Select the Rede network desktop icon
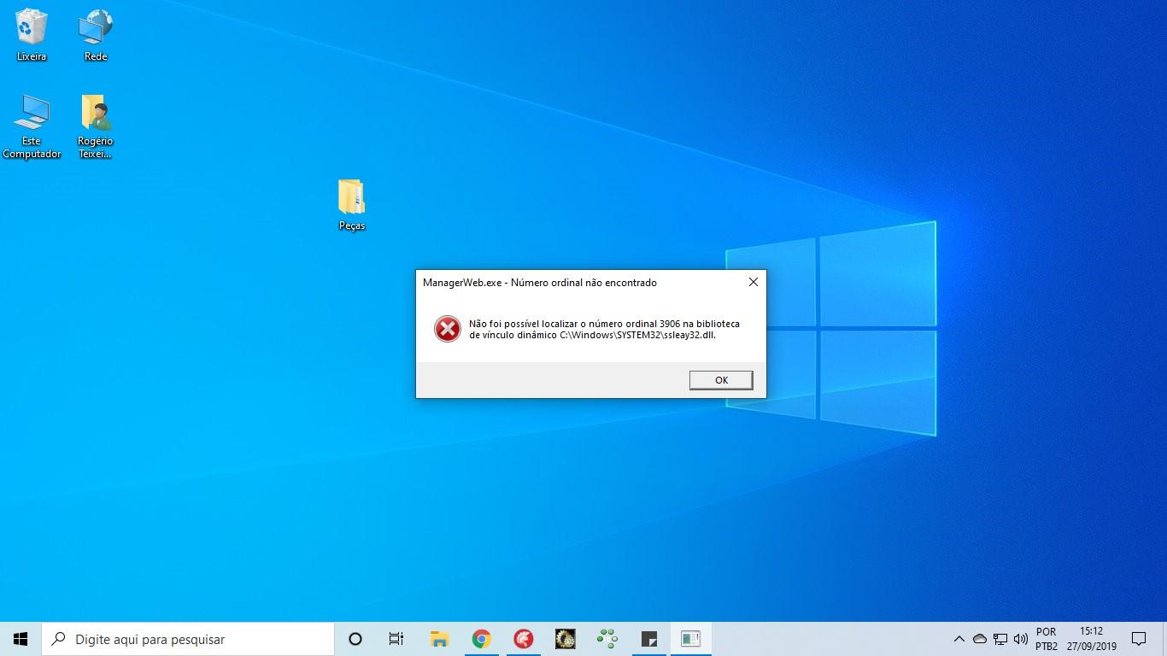1167x656 pixels. (x=96, y=36)
